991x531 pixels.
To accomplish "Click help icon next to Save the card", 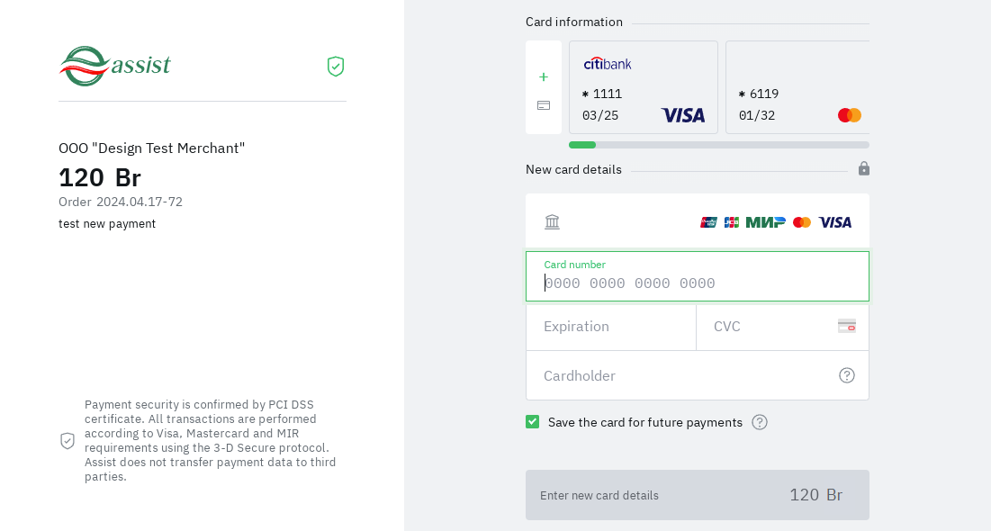I will [x=760, y=422].
